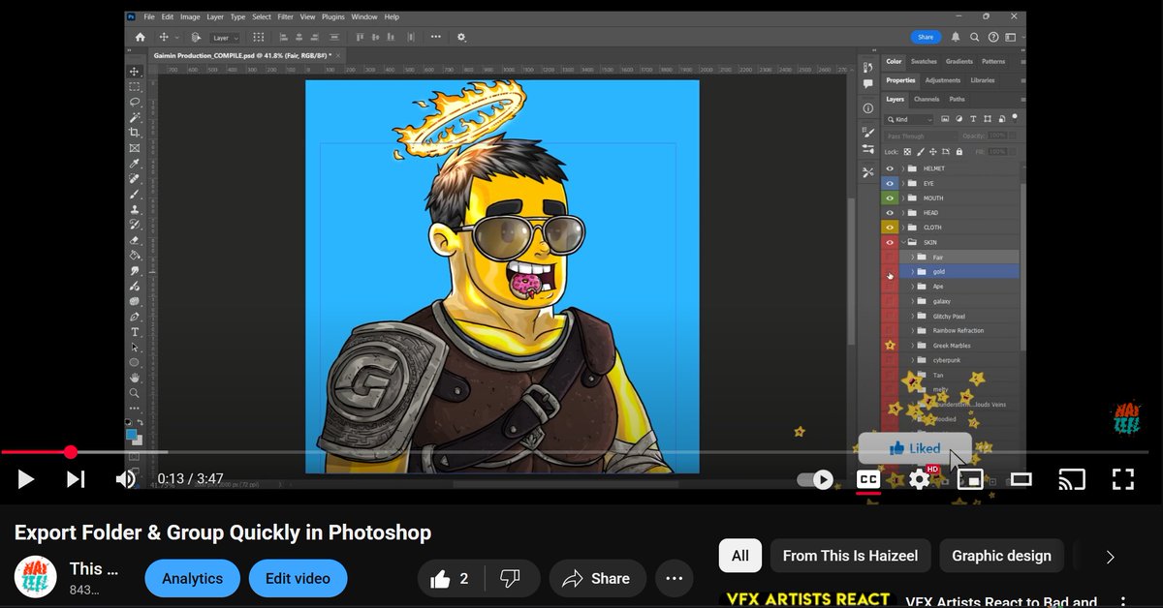The width and height of the screenshot is (1163, 608).
Task: Switch to Gradients panel tab
Action: pos(959,61)
